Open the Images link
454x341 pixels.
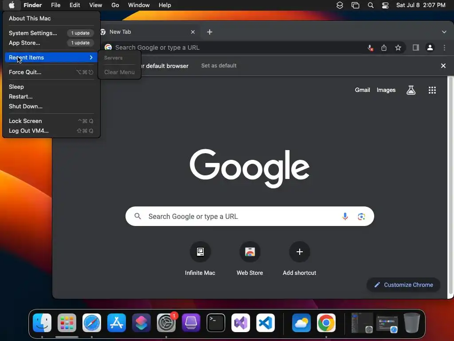point(386,90)
